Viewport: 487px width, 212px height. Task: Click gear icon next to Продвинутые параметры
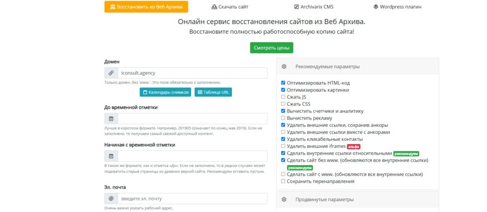coord(284,200)
